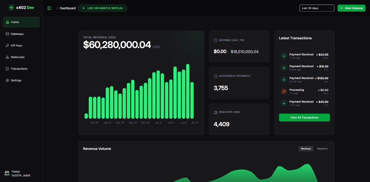This screenshot has height=182, width=370.
Task: Click the Fabian user avatar icon
Action: (x=7, y=173)
